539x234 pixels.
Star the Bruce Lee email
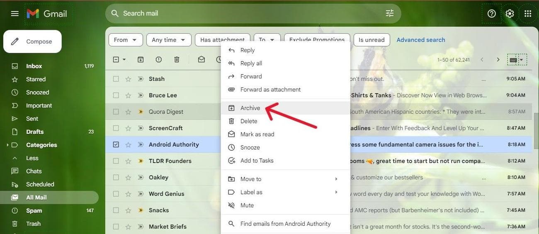pos(128,95)
